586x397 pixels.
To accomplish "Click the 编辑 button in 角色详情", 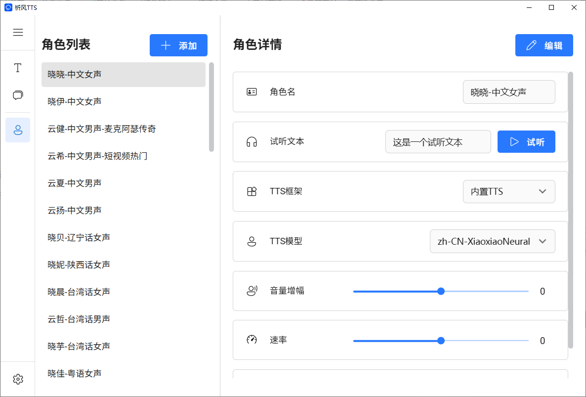I will pos(544,44).
